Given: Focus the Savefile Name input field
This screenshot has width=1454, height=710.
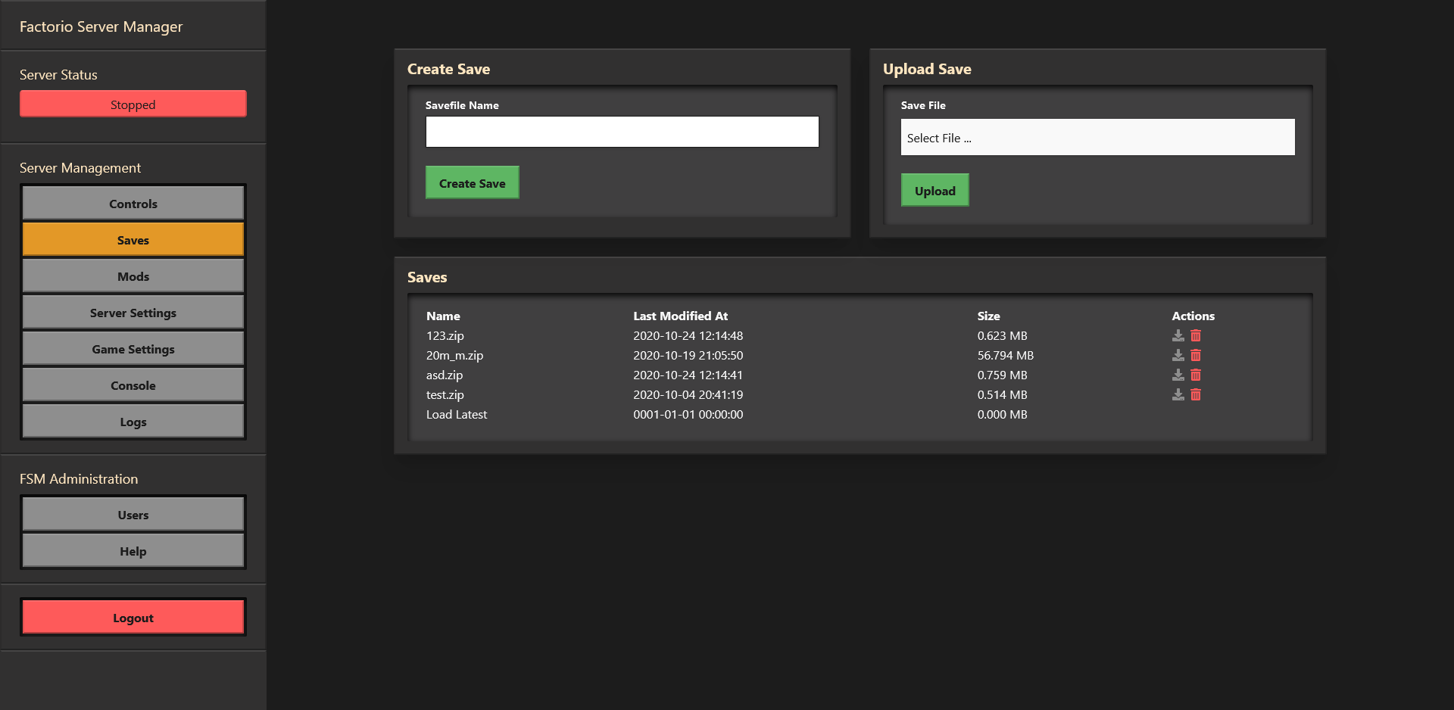Looking at the screenshot, I should tap(622, 132).
